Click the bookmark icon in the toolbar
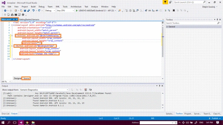223x125 pixels. 174,11
